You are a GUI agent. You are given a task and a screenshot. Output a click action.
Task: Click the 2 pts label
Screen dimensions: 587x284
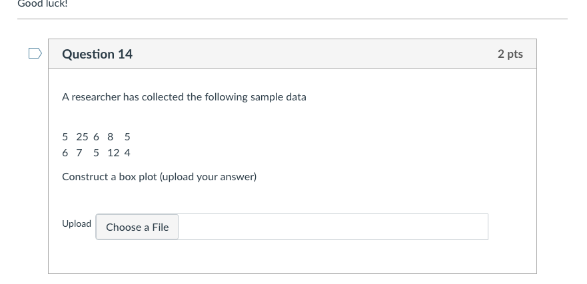tap(510, 54)
